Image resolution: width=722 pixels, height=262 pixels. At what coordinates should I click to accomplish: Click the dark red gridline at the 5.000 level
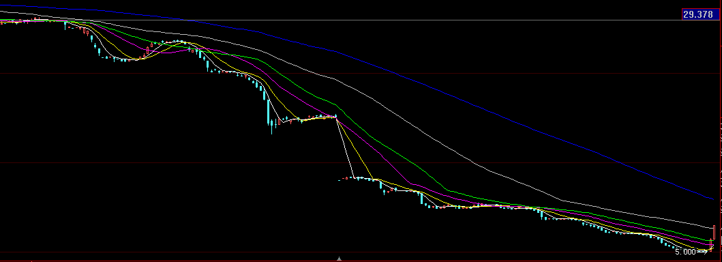[336, 252]
